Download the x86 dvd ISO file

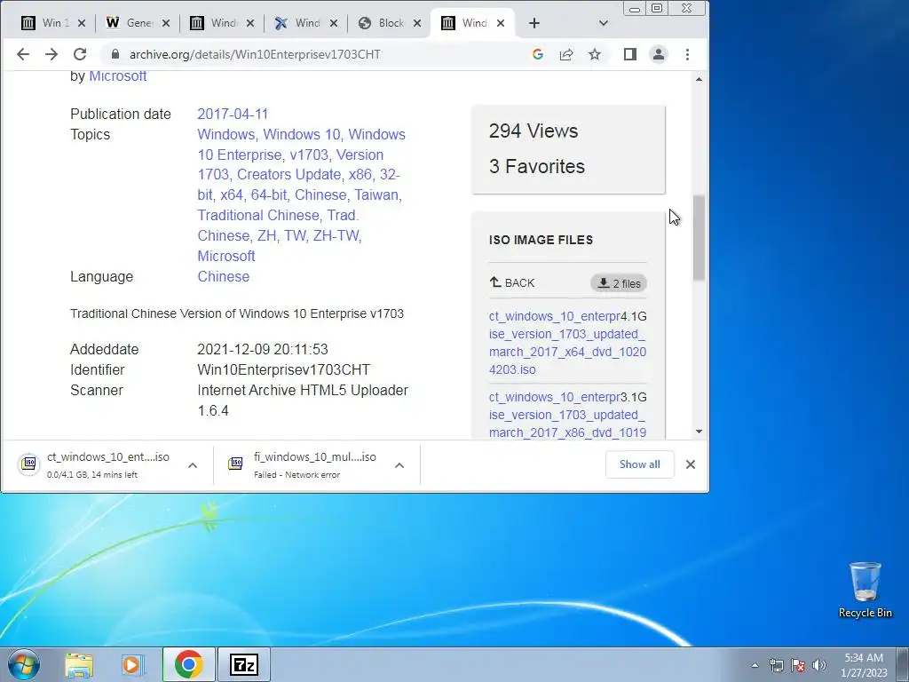click(567, 415)
